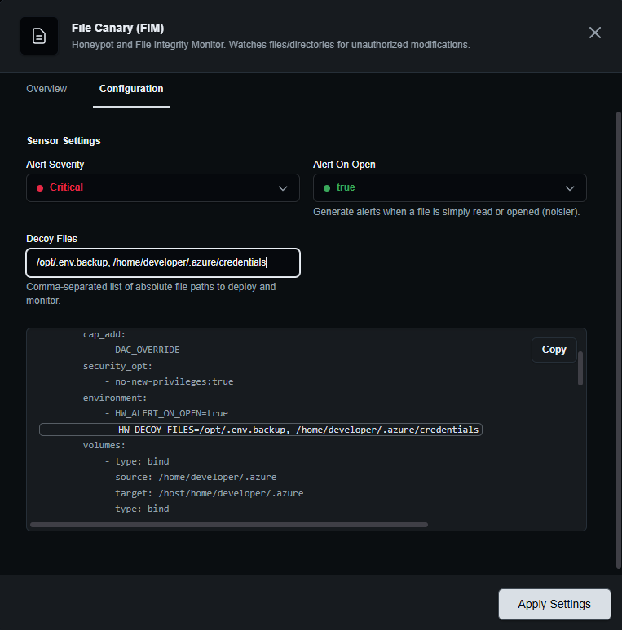Click the cap_add: line

pyautogui.click(x=104, y=334)
